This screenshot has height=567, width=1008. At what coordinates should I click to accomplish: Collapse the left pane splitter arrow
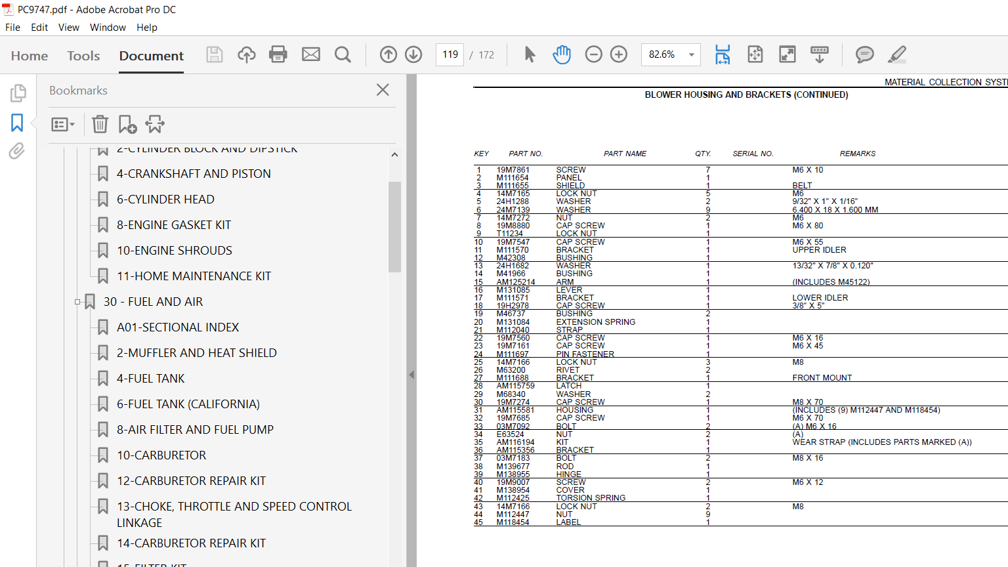411,375
